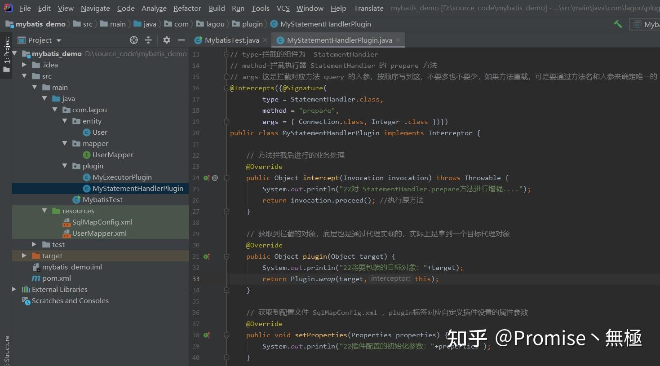Click SqlMapConfig.xml file icon
The height and width of the screenshot is (366, 660).
66,222
